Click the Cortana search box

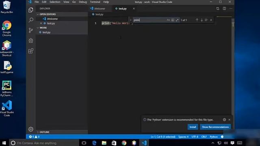(44, 143)
